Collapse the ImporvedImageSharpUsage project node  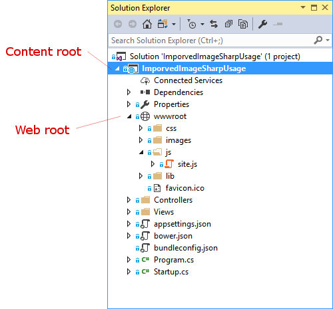(x=117, y=68)
